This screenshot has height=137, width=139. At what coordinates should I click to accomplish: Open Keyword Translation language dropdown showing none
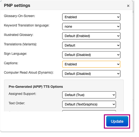click(x=91, y=26)
